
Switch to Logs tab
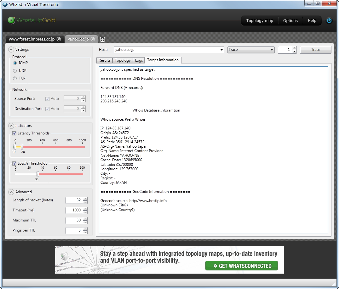(x=139, y=60)
